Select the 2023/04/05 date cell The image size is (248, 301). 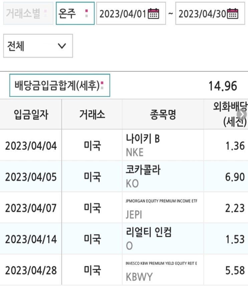[x=31, y=177]
